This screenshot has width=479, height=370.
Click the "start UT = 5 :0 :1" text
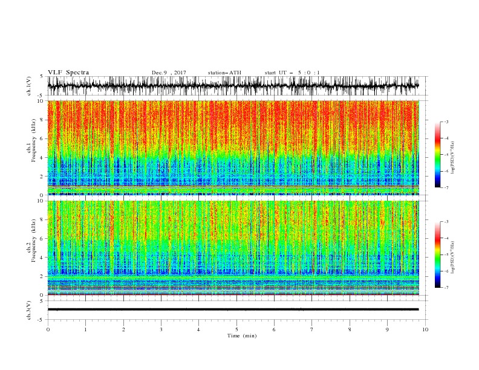[x=292, y=73]
